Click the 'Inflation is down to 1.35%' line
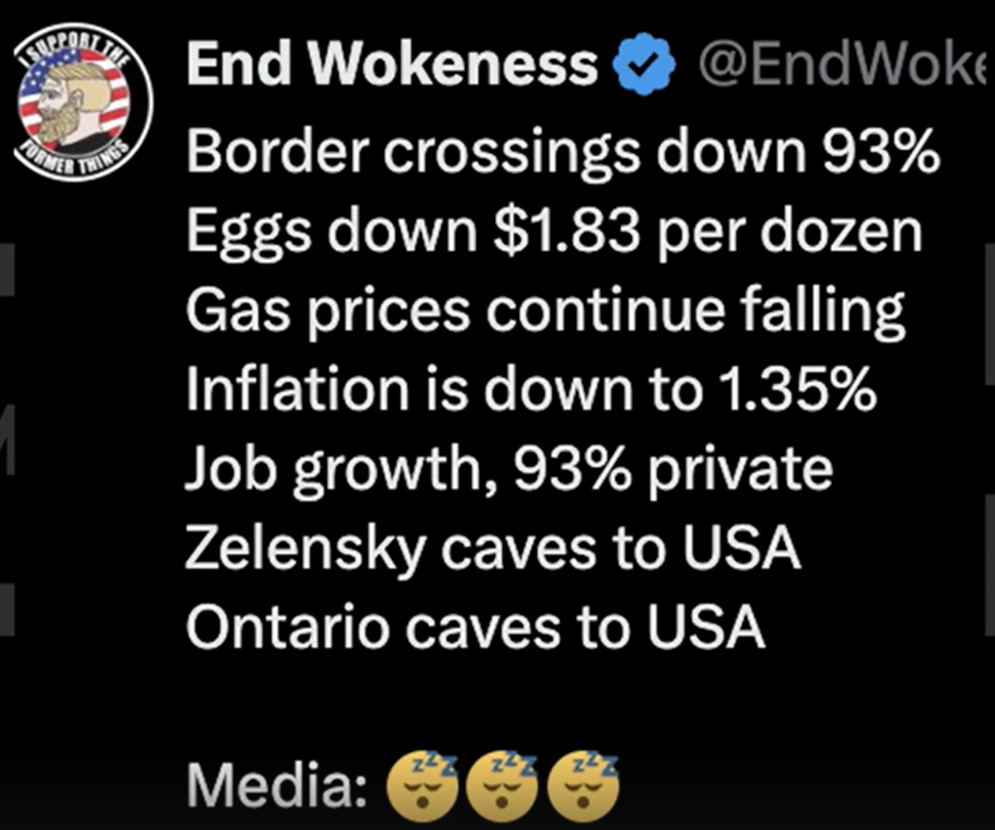This screenshot has height=830, width=995. coord(532,389)
